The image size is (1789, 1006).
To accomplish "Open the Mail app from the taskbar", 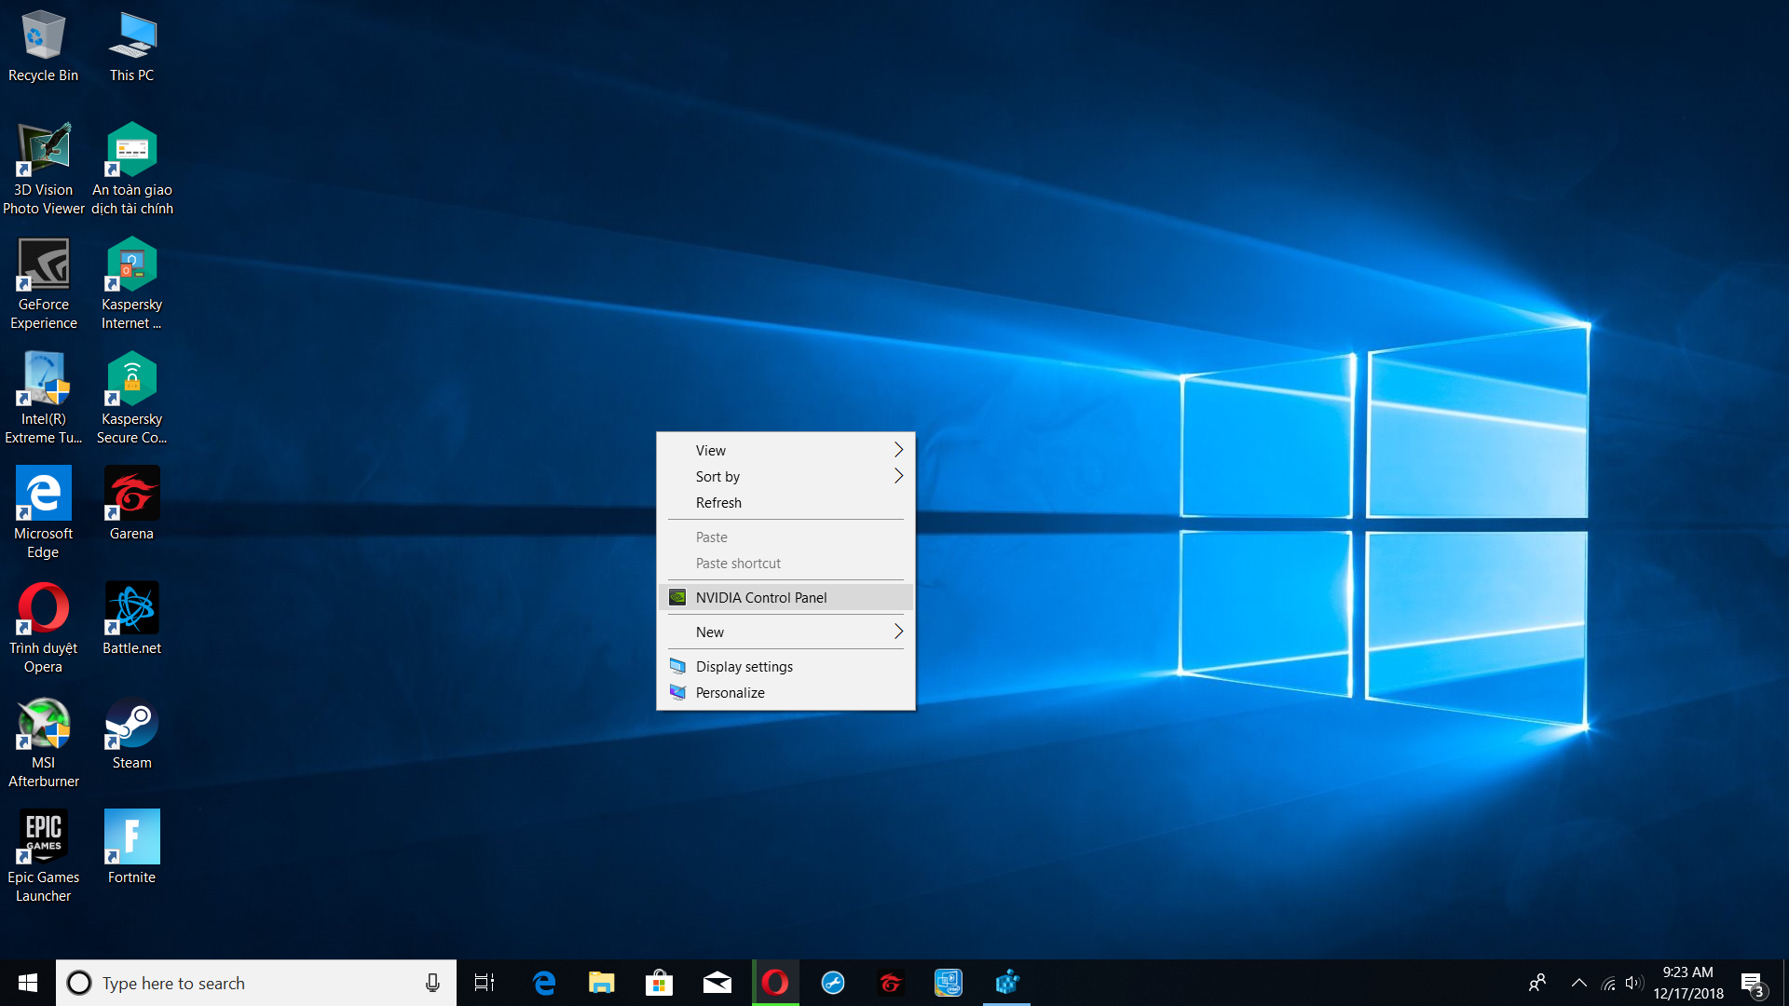I will tap(717, 983).
